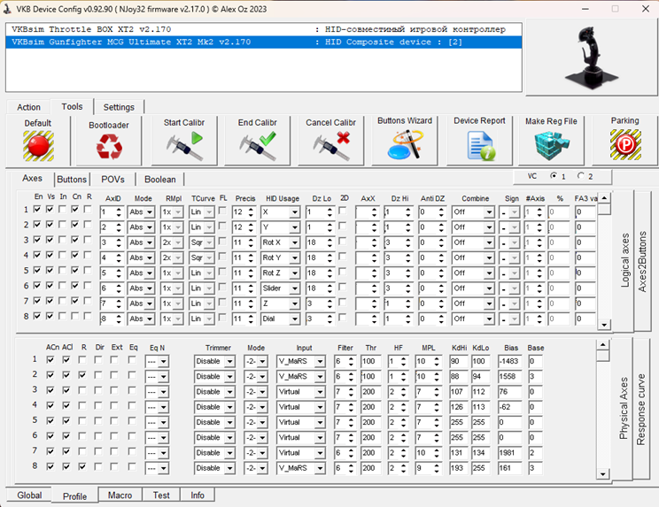659x507 pixels.
Task: Launch the Buttons Wizard
Action: coord(404,144)
